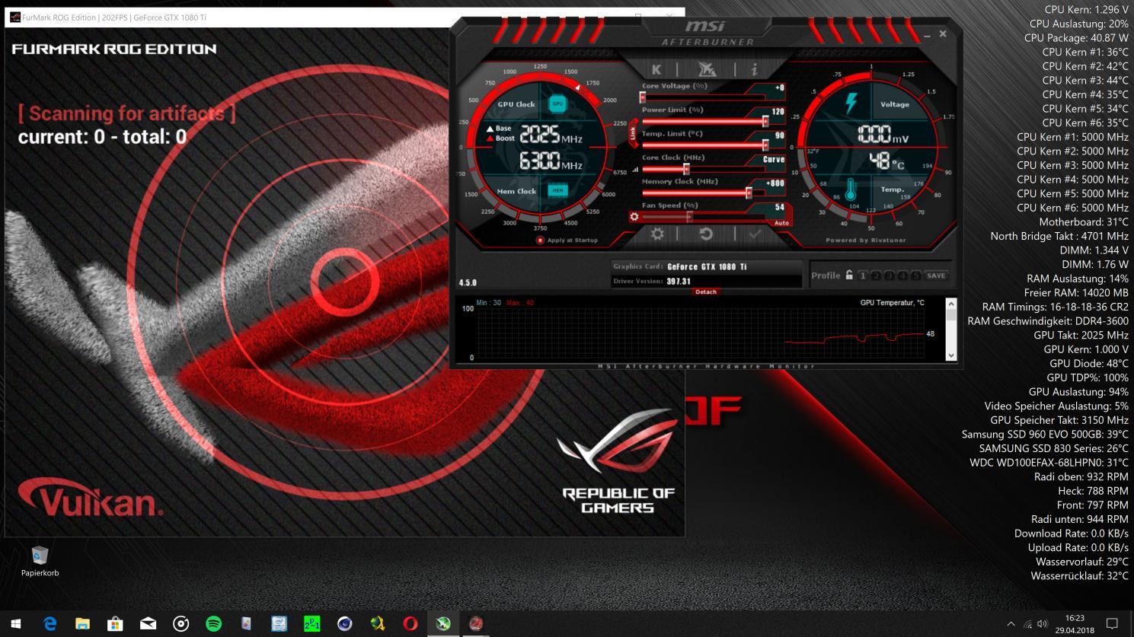Viewport: 1134px width, 637px height.
Task: Open the volume control in system tray
Action: [1042, 624]
